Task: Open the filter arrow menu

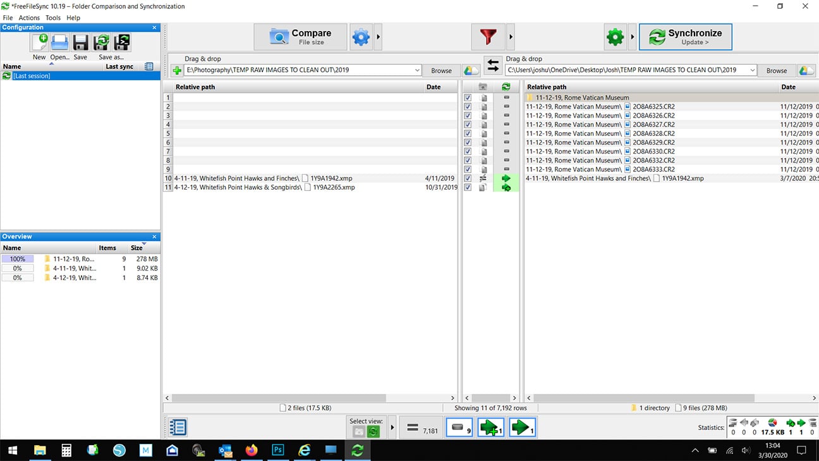Action: pos(511,37)
